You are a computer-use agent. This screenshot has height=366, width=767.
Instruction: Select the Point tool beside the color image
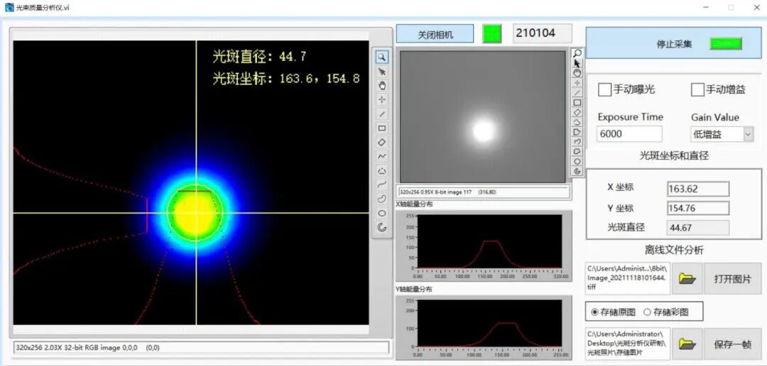(x=382, y=100)
